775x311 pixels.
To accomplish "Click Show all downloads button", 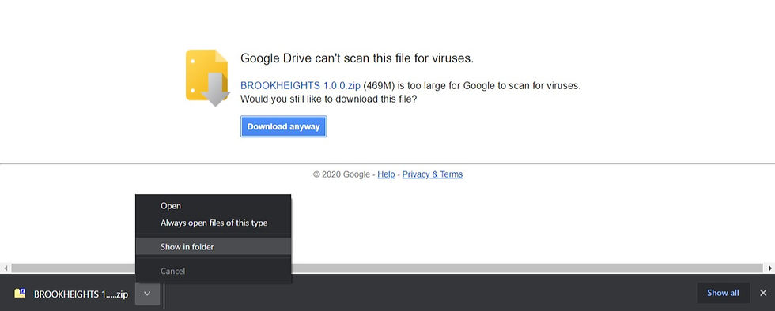I will coord(723,293).
